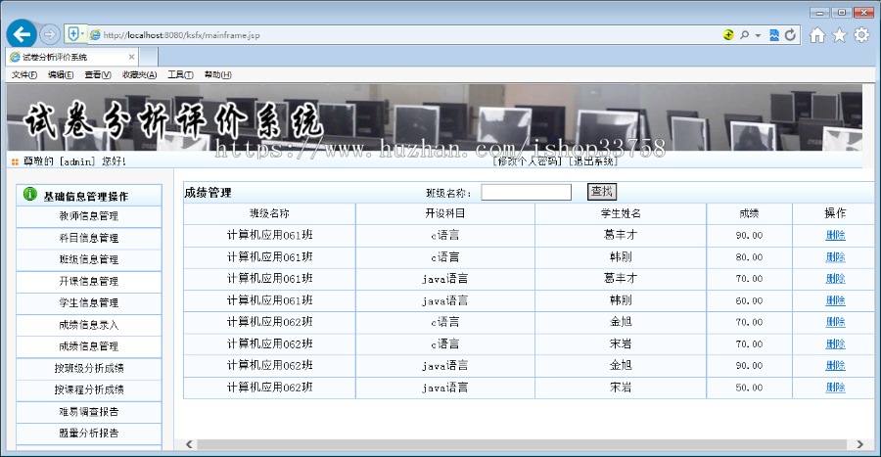Open browser settings gear icon
881x457 pixels.
tap(861, 35)
